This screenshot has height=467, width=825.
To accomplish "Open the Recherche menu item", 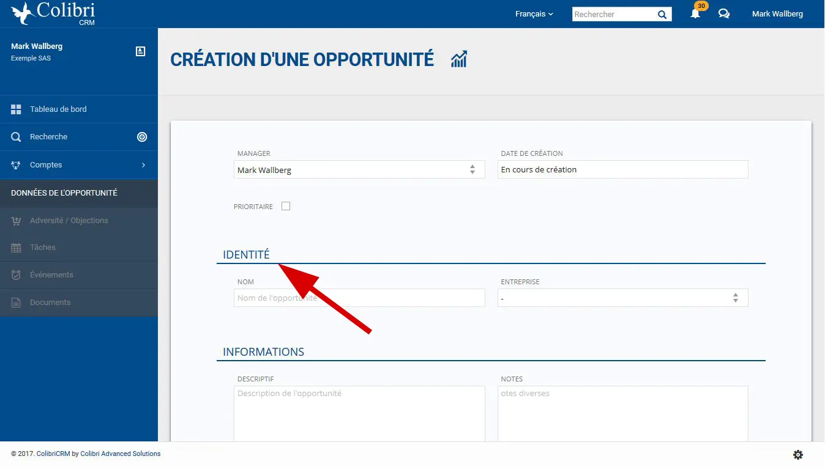I will [49, 137].
